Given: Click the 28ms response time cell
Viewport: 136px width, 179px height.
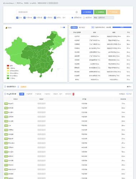Looking at the screenshot, I should click(123, 126).
